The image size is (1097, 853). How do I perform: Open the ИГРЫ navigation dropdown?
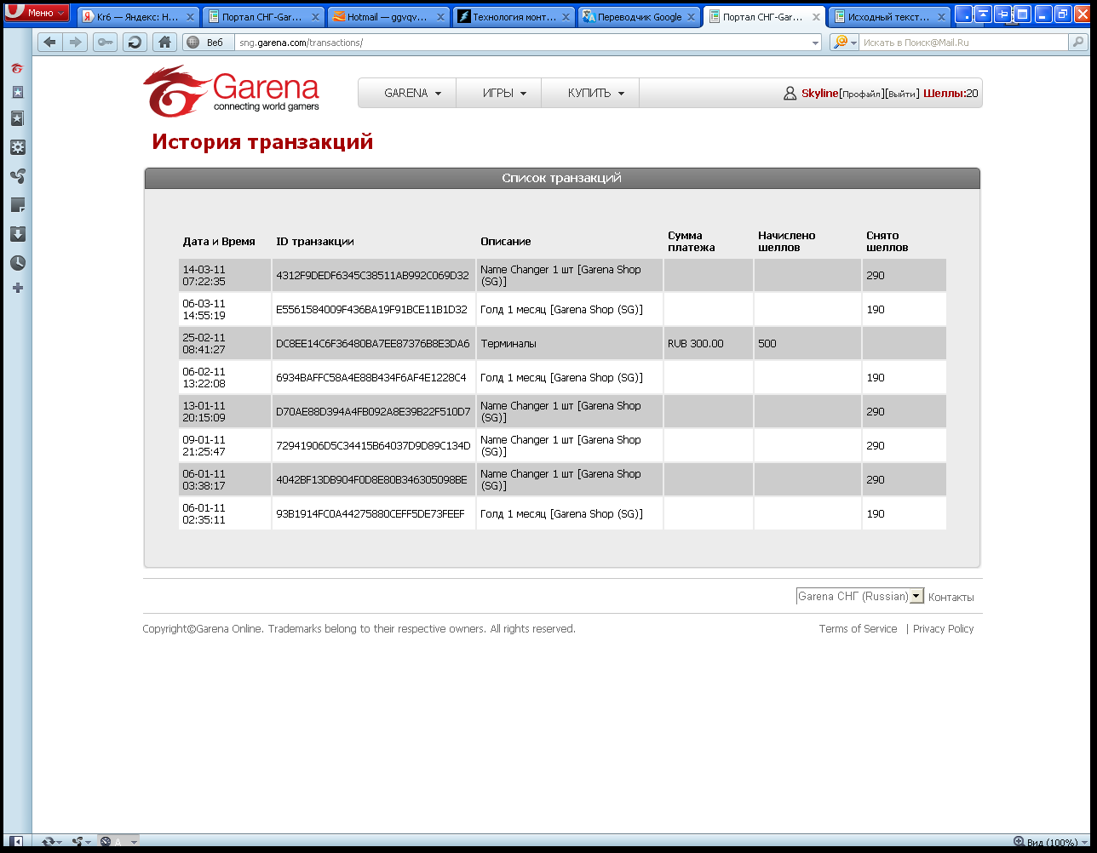coord(499,94)
